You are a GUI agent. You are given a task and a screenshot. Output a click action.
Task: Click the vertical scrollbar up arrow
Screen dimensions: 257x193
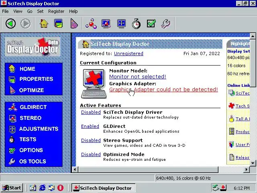253,36
